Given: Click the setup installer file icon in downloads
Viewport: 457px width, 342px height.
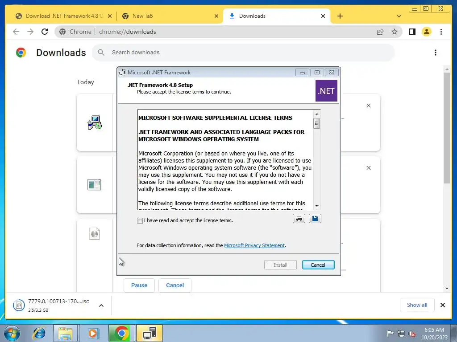Looking at the screenshot, I should tap(95, 122).
